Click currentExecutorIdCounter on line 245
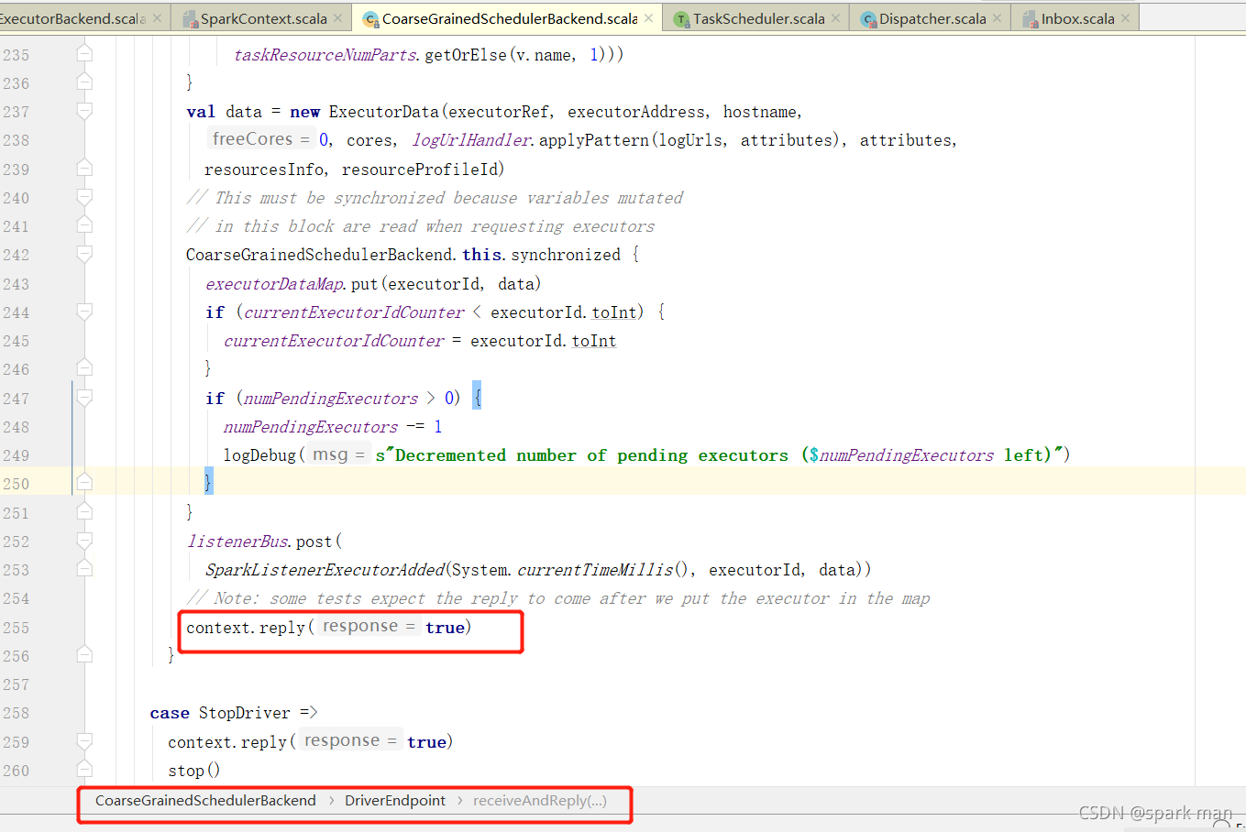The height and width of the screenshot is (832, 1246). tap(334, 341)
